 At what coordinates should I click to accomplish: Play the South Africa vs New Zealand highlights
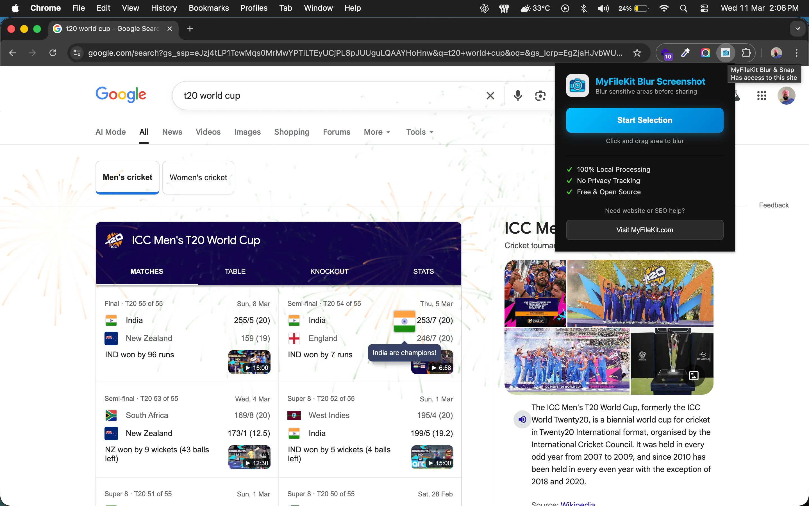coord(249,457)
